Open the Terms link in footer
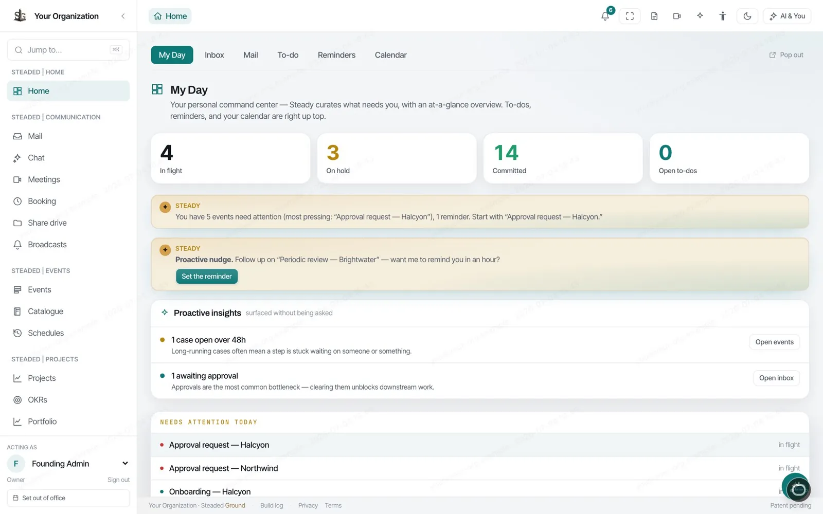This screenshot has width=823, height=514. (x=333, y=506)
